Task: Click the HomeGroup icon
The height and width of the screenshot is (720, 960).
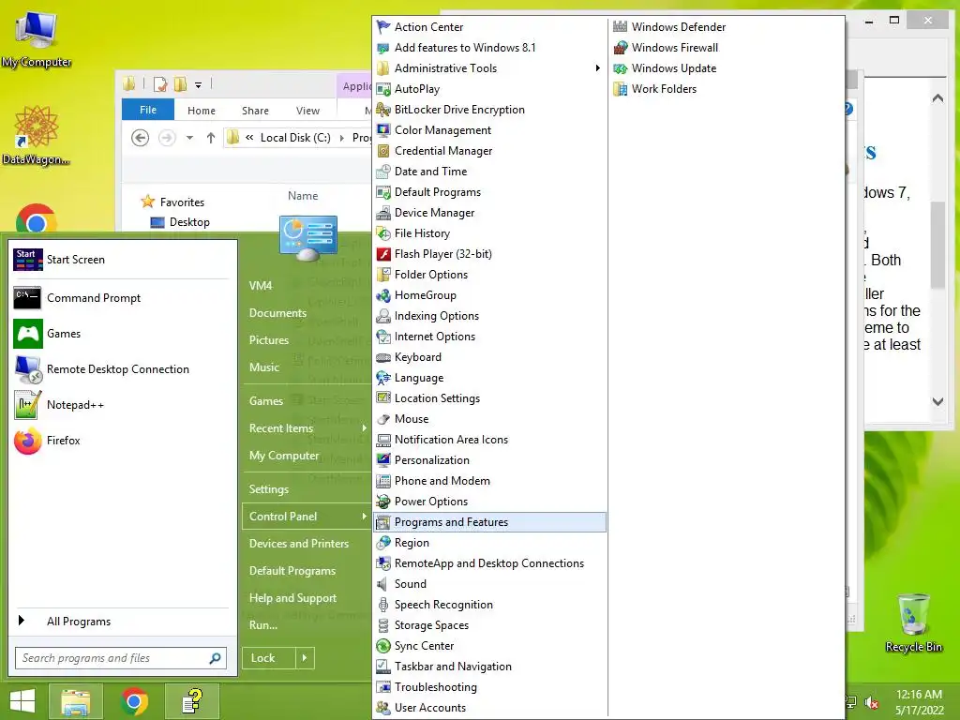Action: (383, 295)
